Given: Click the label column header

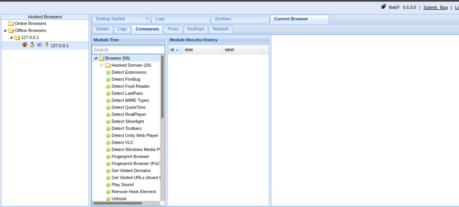Looking at the screenshot, I should pyautogui.click(x=242, y=50).
